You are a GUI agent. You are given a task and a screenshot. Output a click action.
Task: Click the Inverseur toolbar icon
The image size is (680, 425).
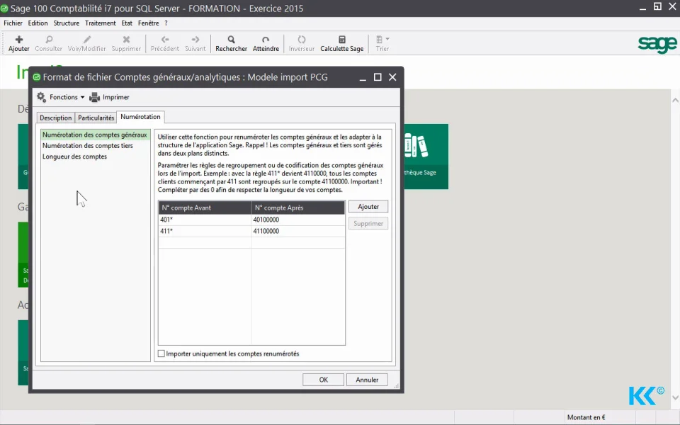tap(302, 40)
